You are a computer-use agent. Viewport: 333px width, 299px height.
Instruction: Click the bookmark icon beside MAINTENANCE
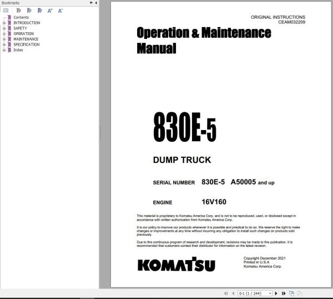(9, 39)
